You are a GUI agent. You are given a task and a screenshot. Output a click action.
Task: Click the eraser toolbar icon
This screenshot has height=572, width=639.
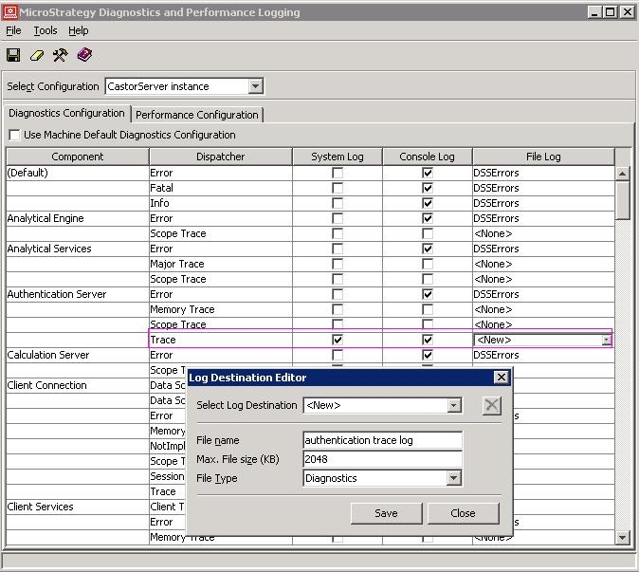tap(37, 55)
